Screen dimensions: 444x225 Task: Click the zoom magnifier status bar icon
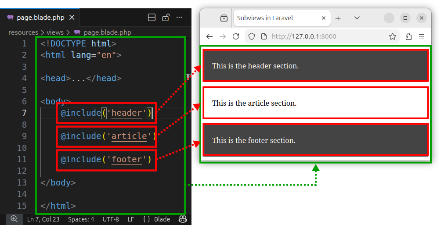[14, 219]
